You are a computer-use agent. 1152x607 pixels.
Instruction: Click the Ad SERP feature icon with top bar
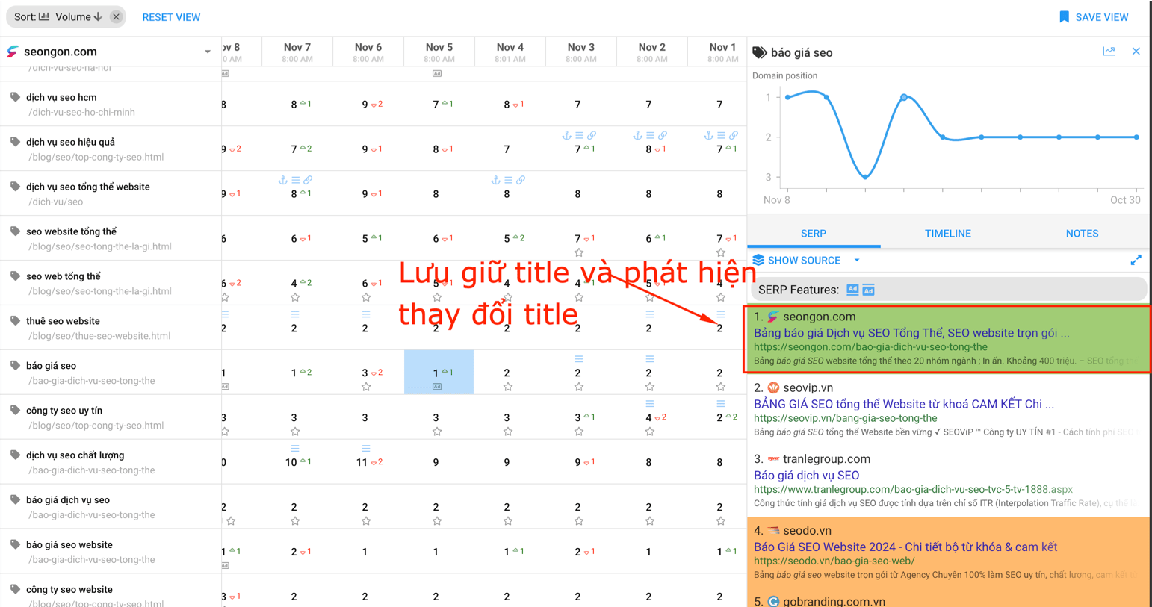pos(868,290)
